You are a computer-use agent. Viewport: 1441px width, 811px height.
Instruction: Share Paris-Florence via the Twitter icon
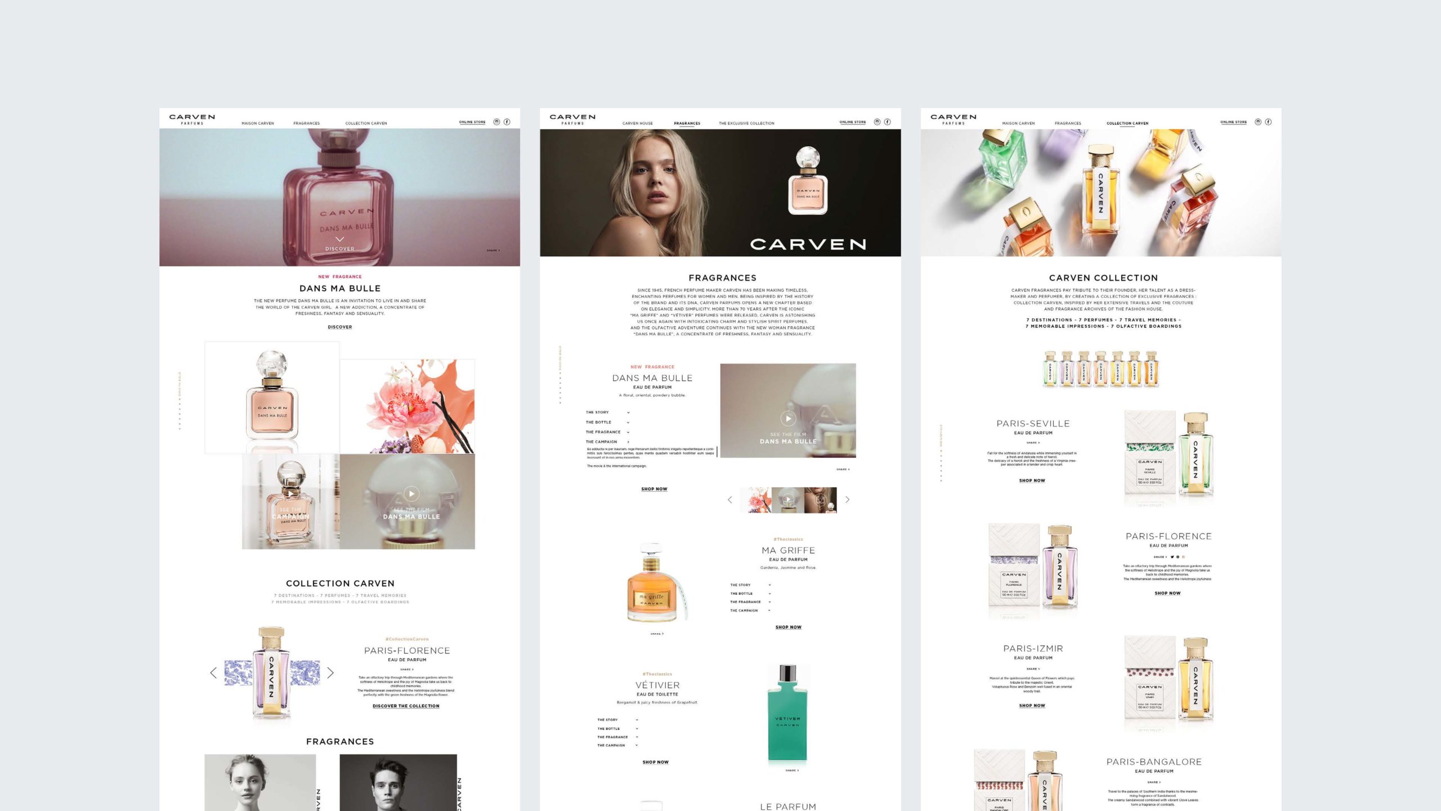1172,556
